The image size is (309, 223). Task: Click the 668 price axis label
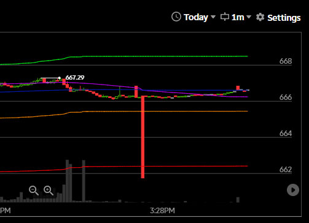[286, 61]
